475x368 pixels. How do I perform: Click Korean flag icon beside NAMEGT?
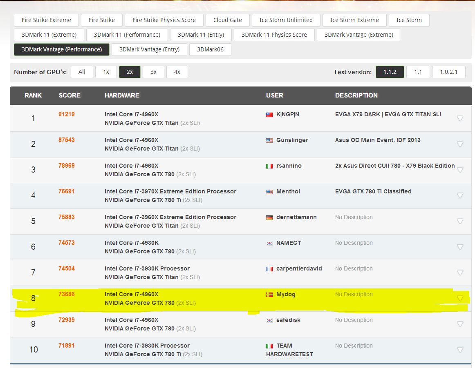click(x=269, y=243)
